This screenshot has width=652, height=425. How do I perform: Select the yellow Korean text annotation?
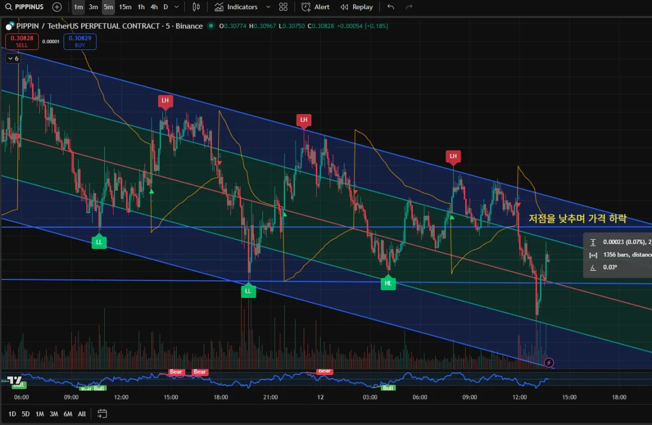578,218
